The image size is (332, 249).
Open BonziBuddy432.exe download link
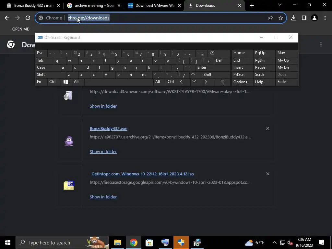click(x=108, y=128)
